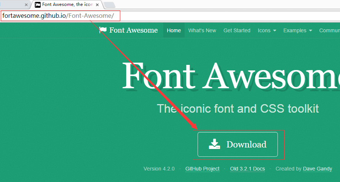Open the Old 3.2.1 Docs link
The image size is (340, 182).
(x=248, y=169)
